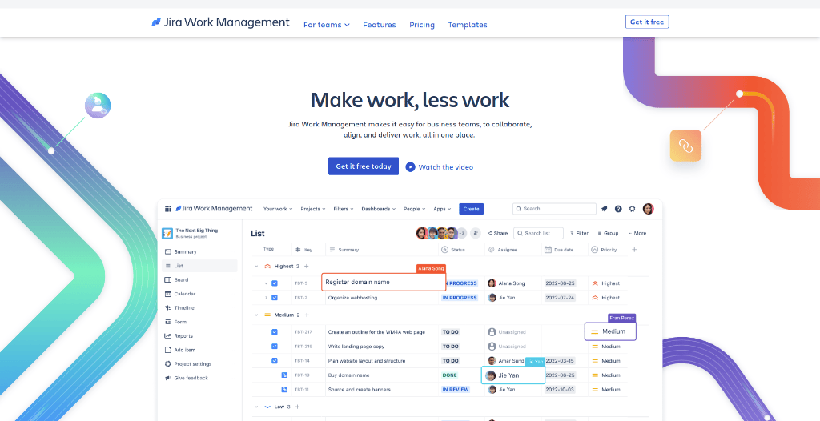The width and height of the screenshot is (820, 421).
Task: Click the user profile avatar in the app bar
Action: pos(649,209)
